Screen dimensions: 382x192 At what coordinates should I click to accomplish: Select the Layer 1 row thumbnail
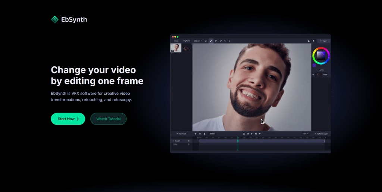point(318,75)
